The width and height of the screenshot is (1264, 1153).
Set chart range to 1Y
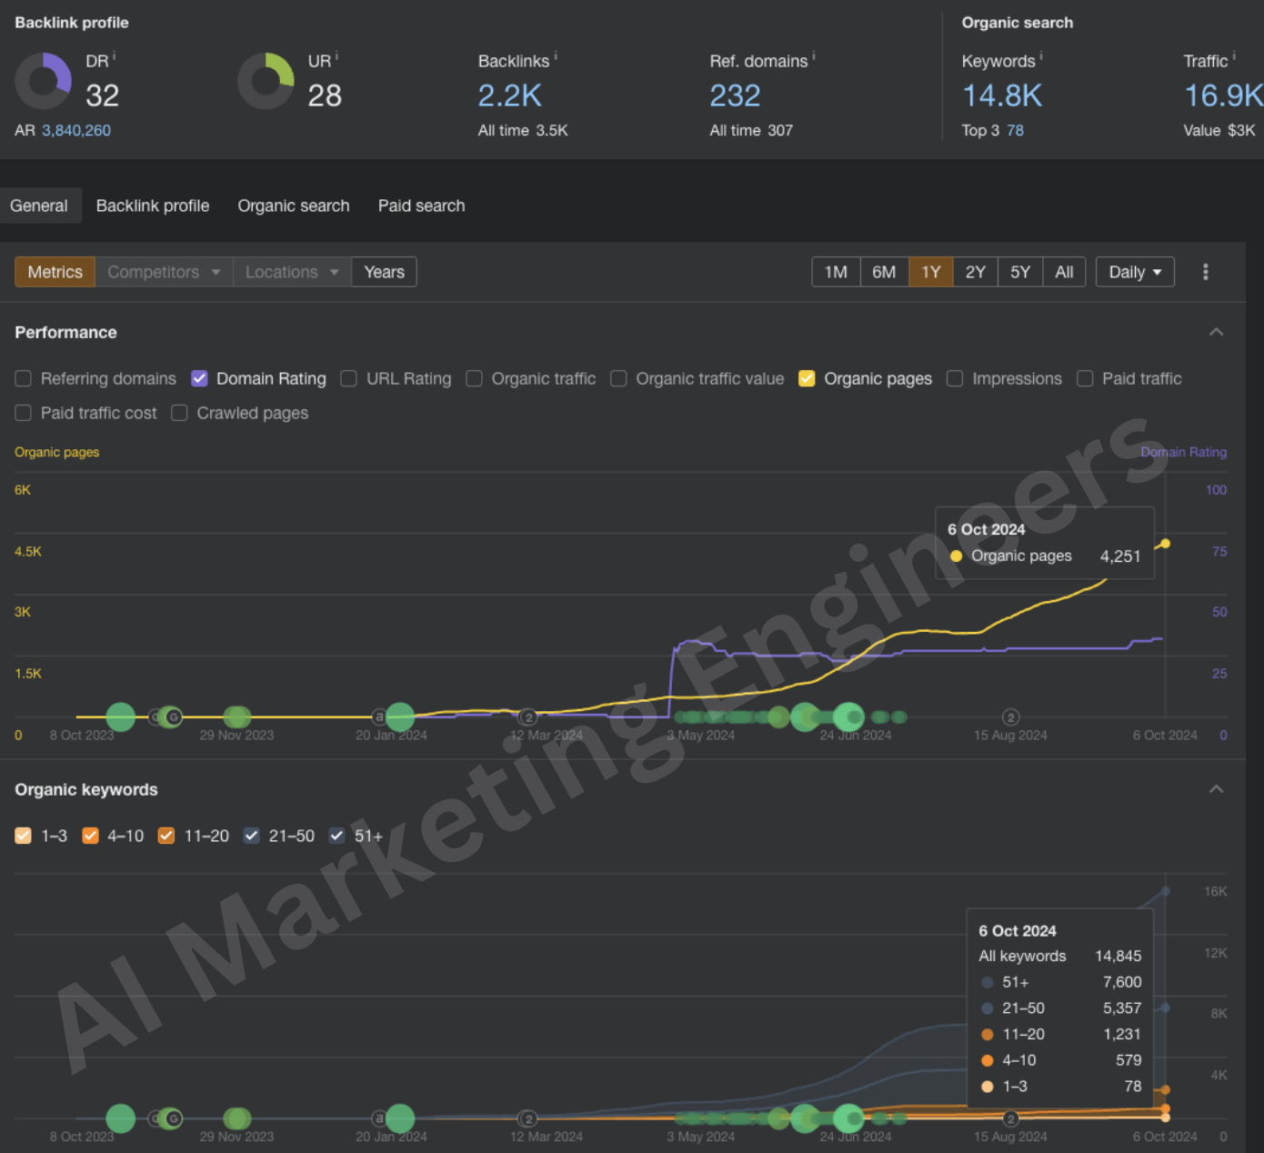pos(931,272)
